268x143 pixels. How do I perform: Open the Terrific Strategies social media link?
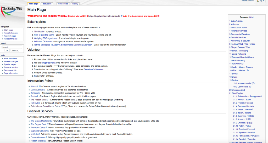coord(63,45)
